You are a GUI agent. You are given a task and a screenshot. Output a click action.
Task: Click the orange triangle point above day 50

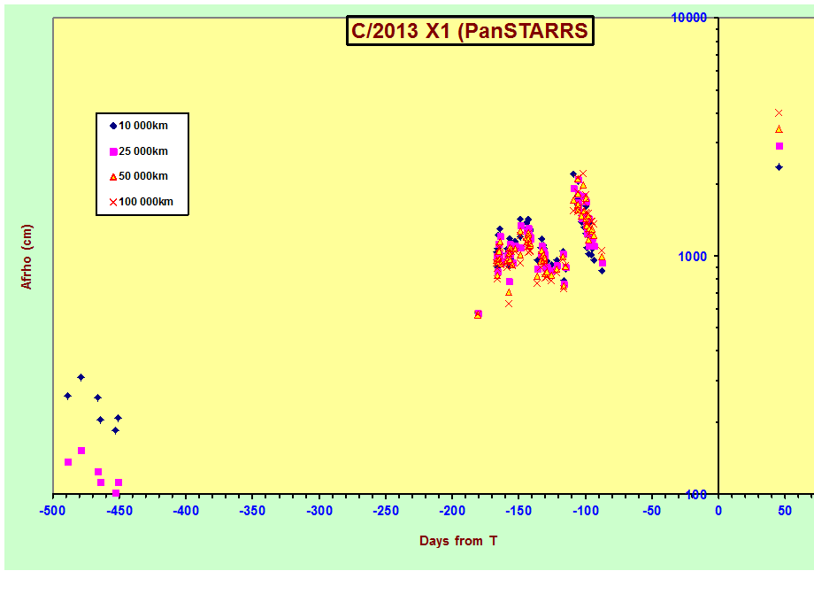pos(779,129)
